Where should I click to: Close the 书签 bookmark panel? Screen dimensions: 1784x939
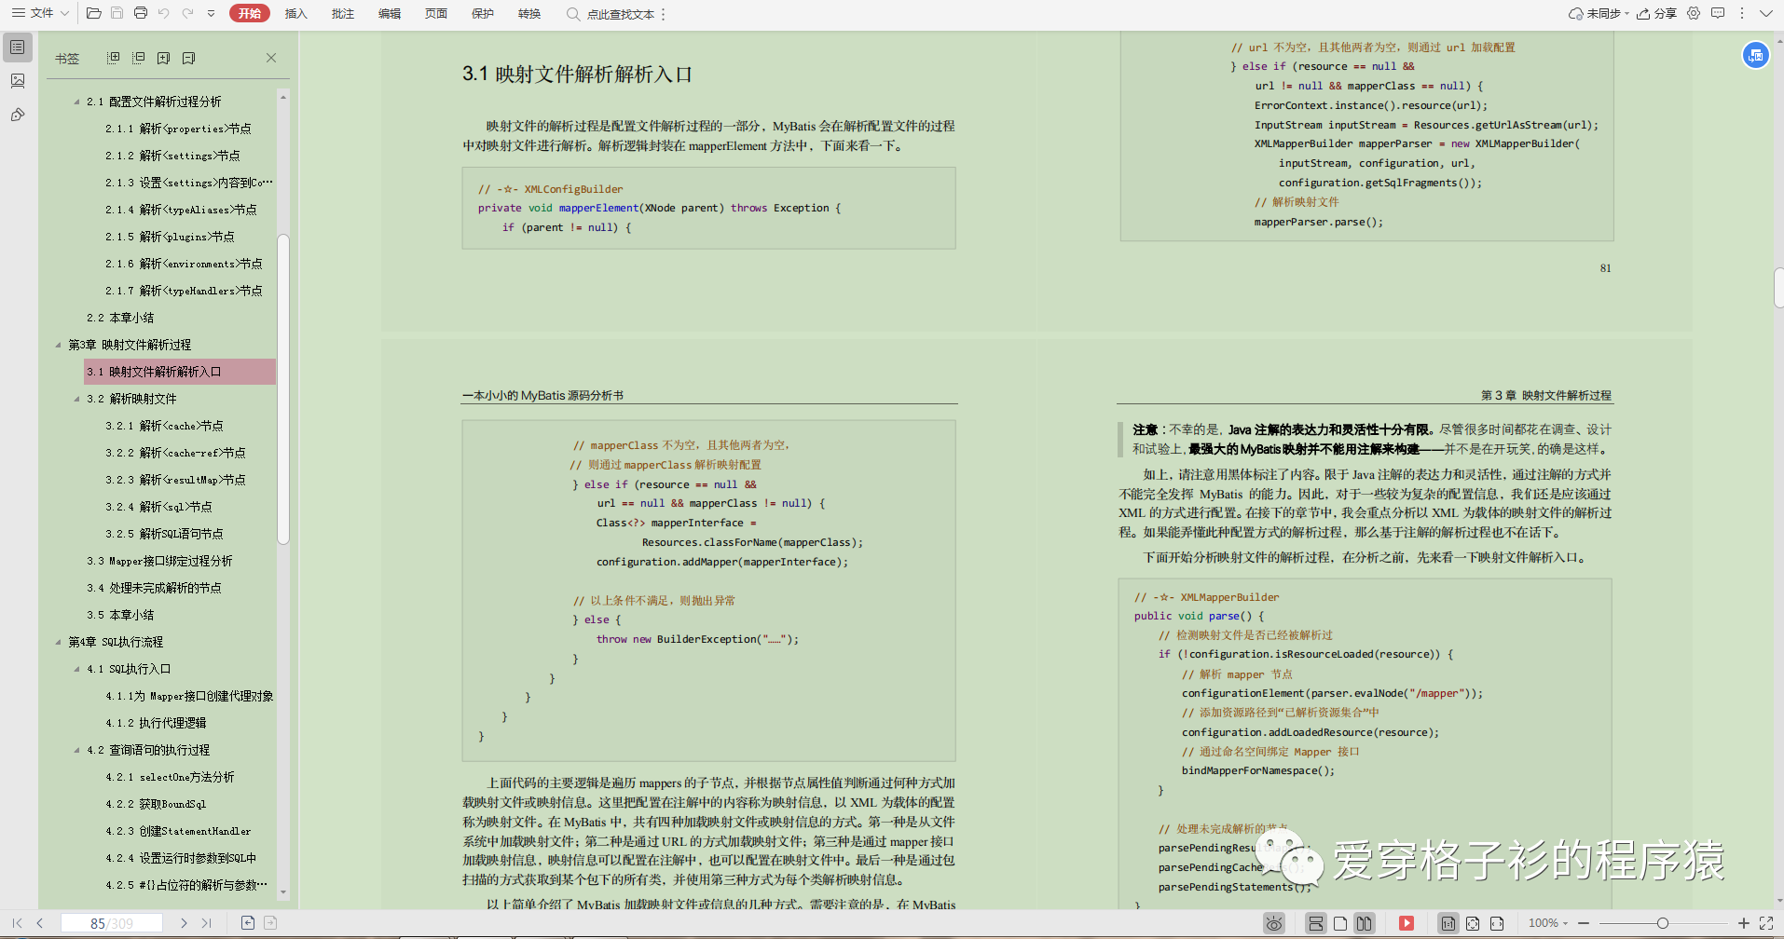coord(271,58)
